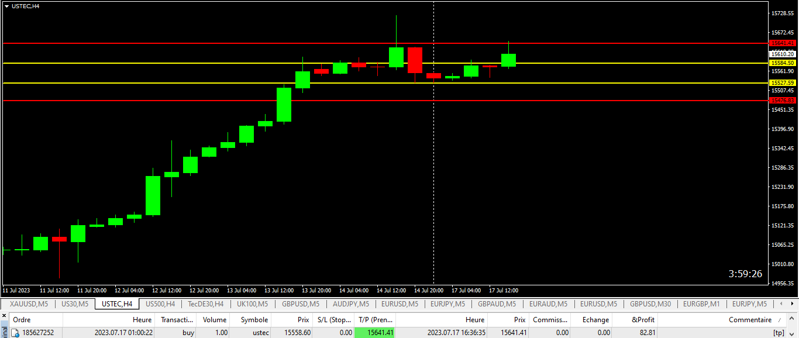This screenshot has width=799, height=338.
Task: Open the TecDE30,H4 chart tab
Action: tap(206, 304)
